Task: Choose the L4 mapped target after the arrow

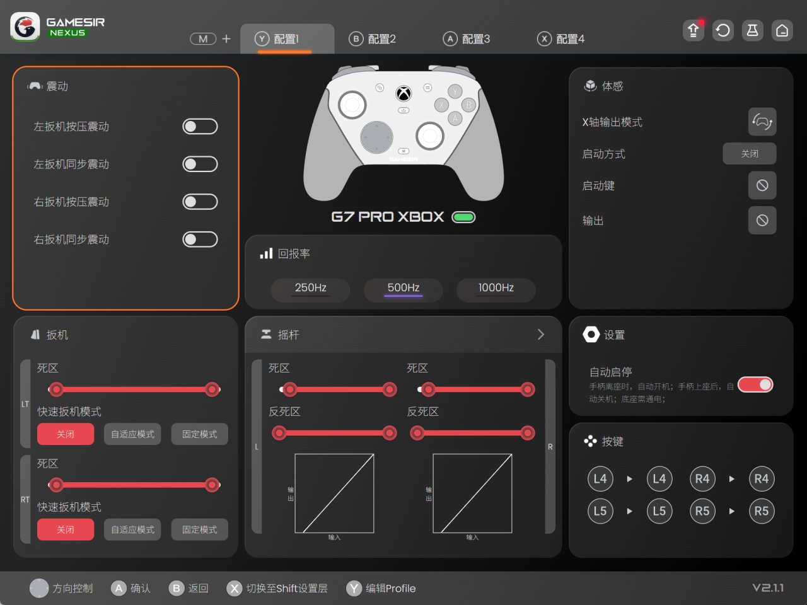Action: 659,479
